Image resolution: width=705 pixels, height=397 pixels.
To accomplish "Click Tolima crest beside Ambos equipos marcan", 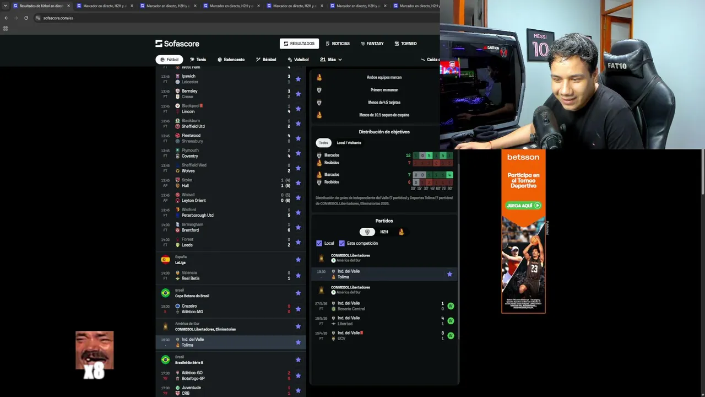I will [x=319, y=77].
